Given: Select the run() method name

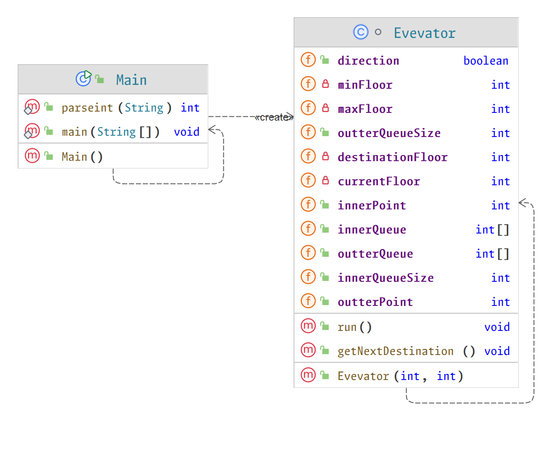Looking at the screenshot, I should pyautogui.click(x=355, y=327).
